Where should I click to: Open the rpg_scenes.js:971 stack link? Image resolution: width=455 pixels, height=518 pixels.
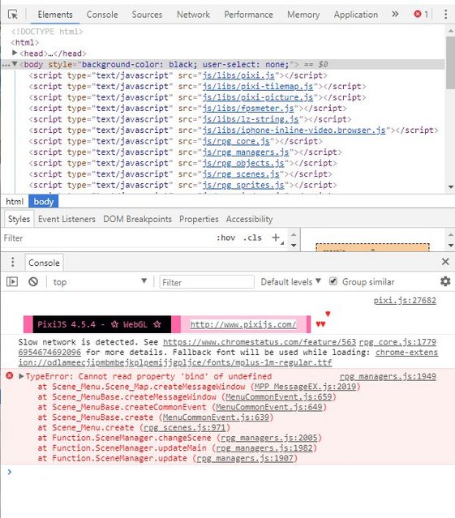click(x=185, y=427)
